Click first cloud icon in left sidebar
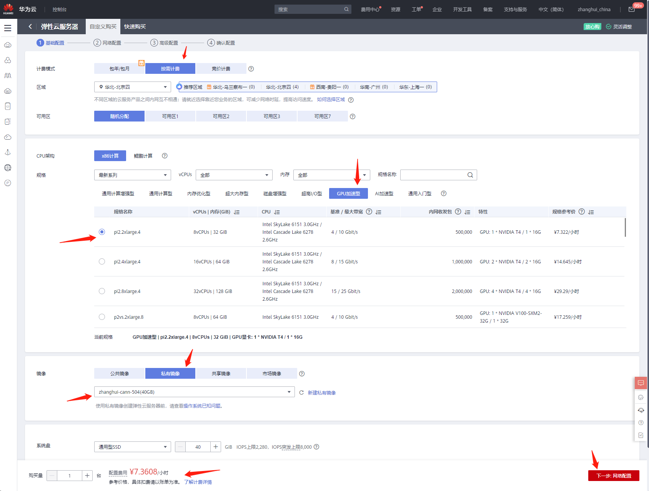The height and width of the screenshot is (491, 649). 8,45
